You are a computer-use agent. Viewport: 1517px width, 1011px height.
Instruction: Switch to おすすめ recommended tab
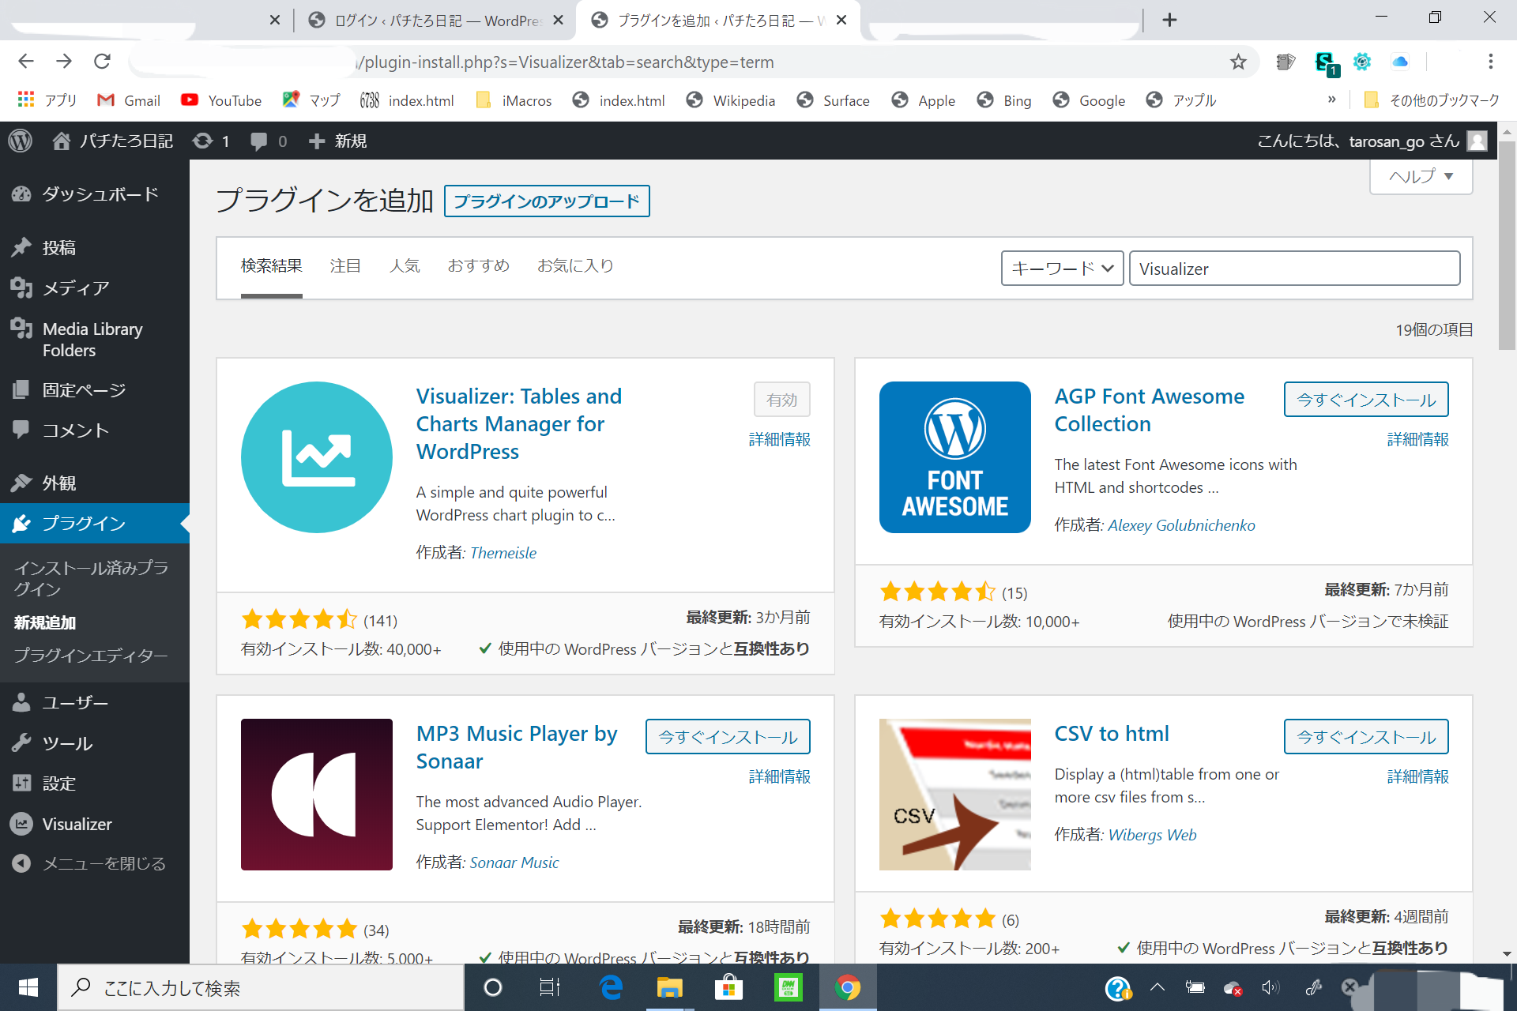pyautogui.click(x=479, y=266)
